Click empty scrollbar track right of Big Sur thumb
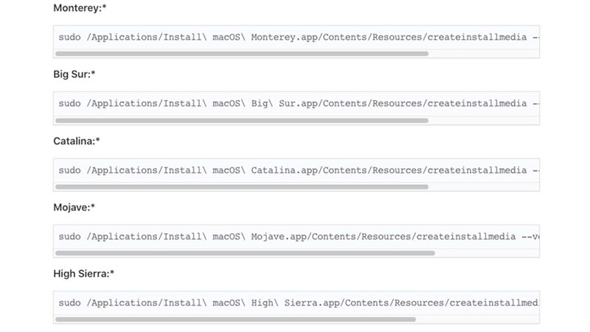590x332 pixels. 483,120
